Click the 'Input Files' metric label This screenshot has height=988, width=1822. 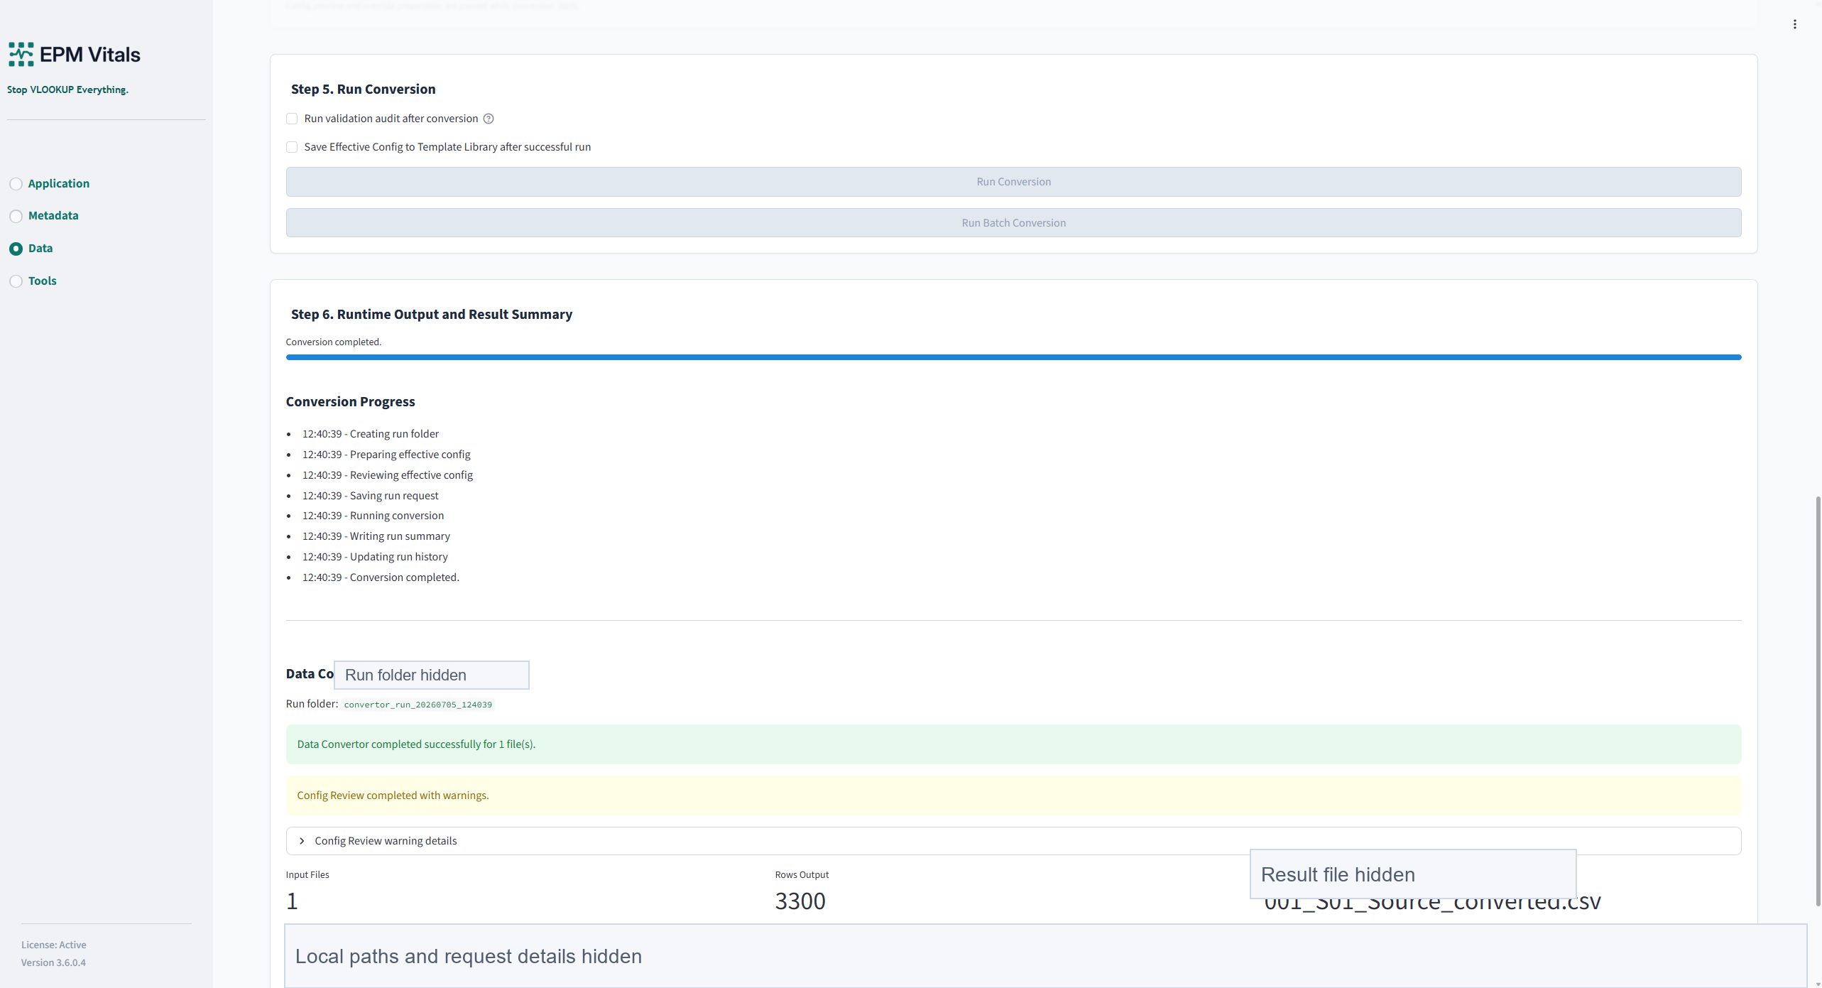click(x=307, y=875)
